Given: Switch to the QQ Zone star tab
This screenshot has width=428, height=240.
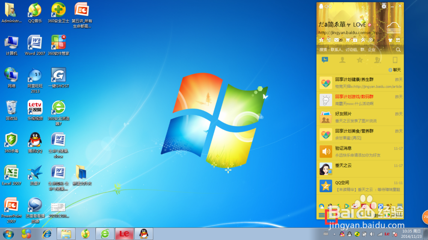Looking at the screenshot, I should (x=360, y=60).
